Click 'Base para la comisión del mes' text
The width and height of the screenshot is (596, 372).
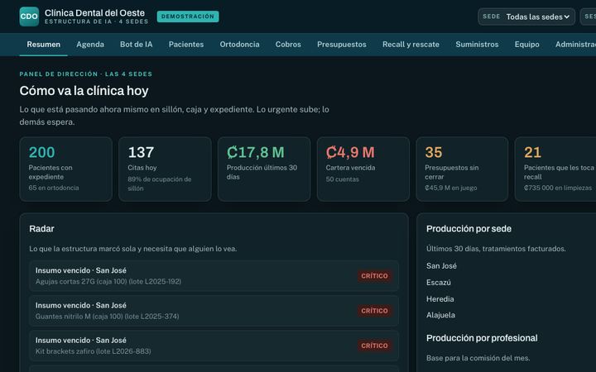pos(478,358)
